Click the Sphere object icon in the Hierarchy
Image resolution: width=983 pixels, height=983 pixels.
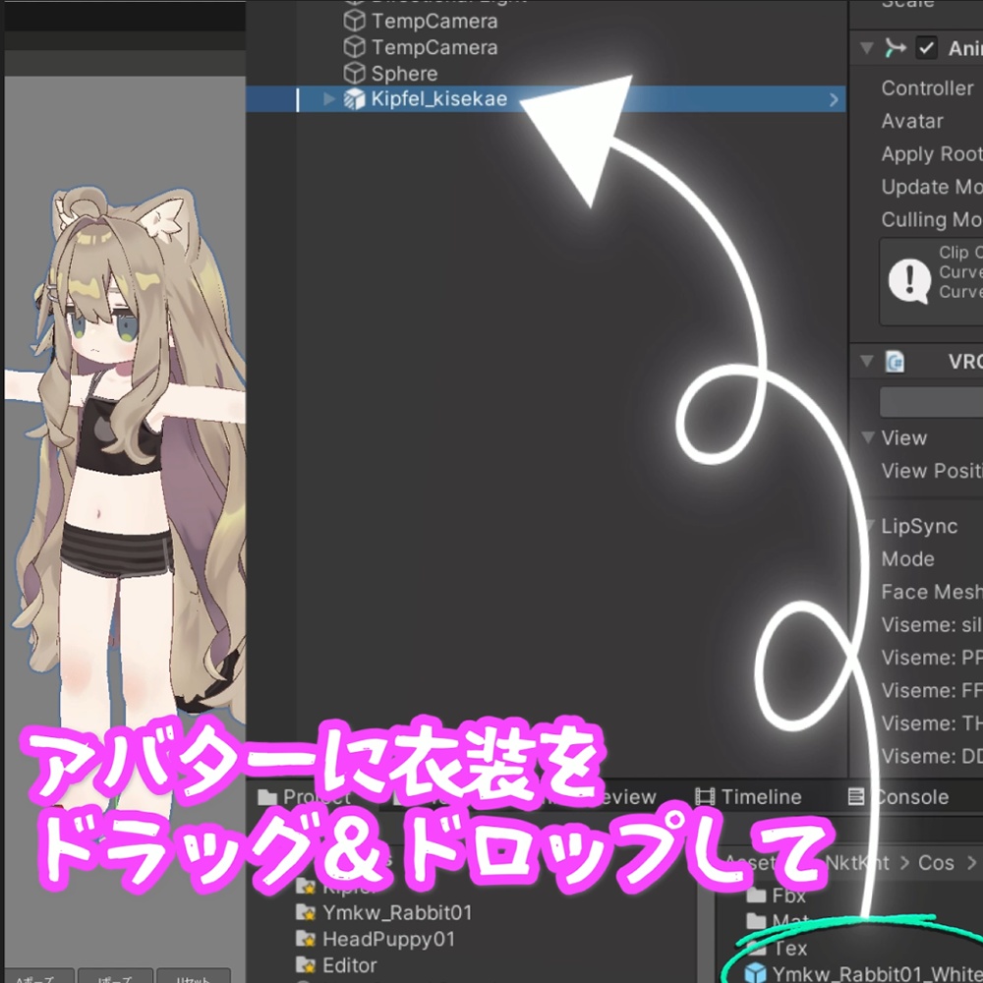[x=356, y=73]
